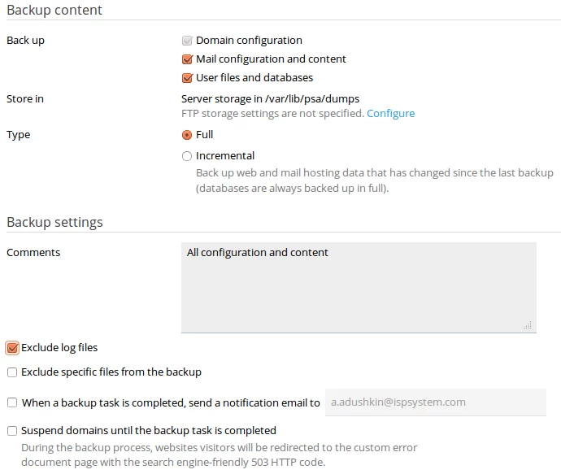
Task: Uncheck User files and databases checkbox
Action: 187,78
